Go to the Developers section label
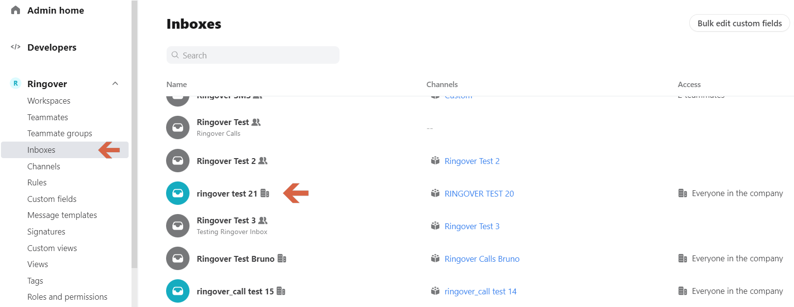The height and width of the screenshot is (307, 794). pos(52,47)
